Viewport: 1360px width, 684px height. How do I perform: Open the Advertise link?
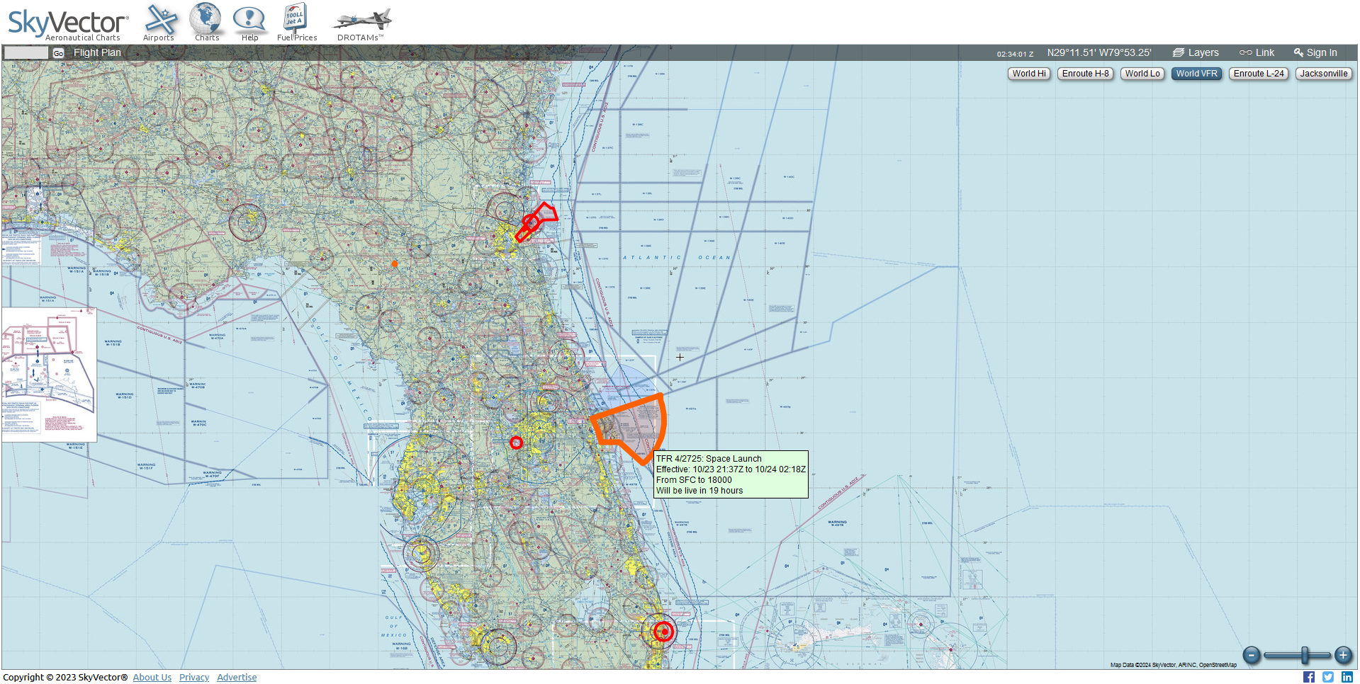(237, 678)
